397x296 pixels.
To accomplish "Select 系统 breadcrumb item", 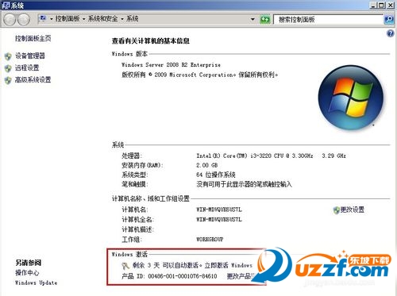I will [x=133, y=18].
